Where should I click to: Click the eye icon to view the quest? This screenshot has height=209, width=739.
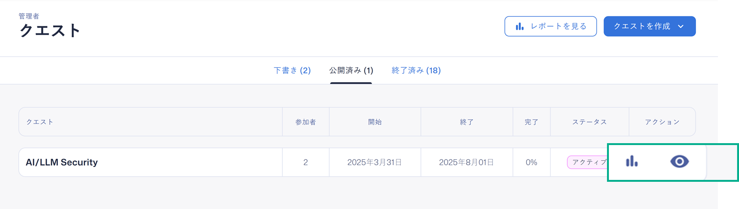click(679, 162)
